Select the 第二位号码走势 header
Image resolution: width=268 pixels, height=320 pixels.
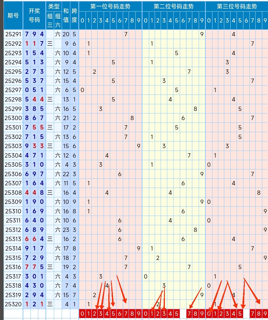coord(174,6)
